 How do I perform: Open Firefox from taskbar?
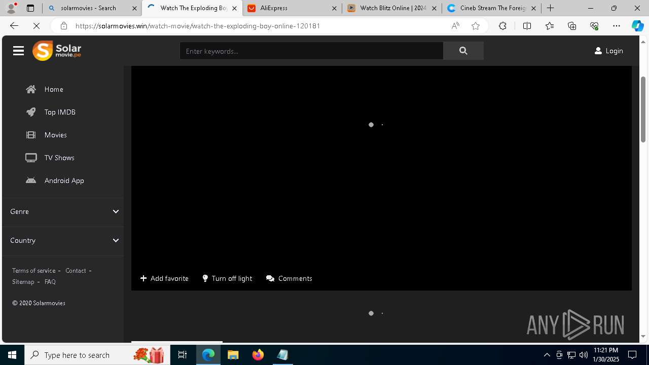258,355
